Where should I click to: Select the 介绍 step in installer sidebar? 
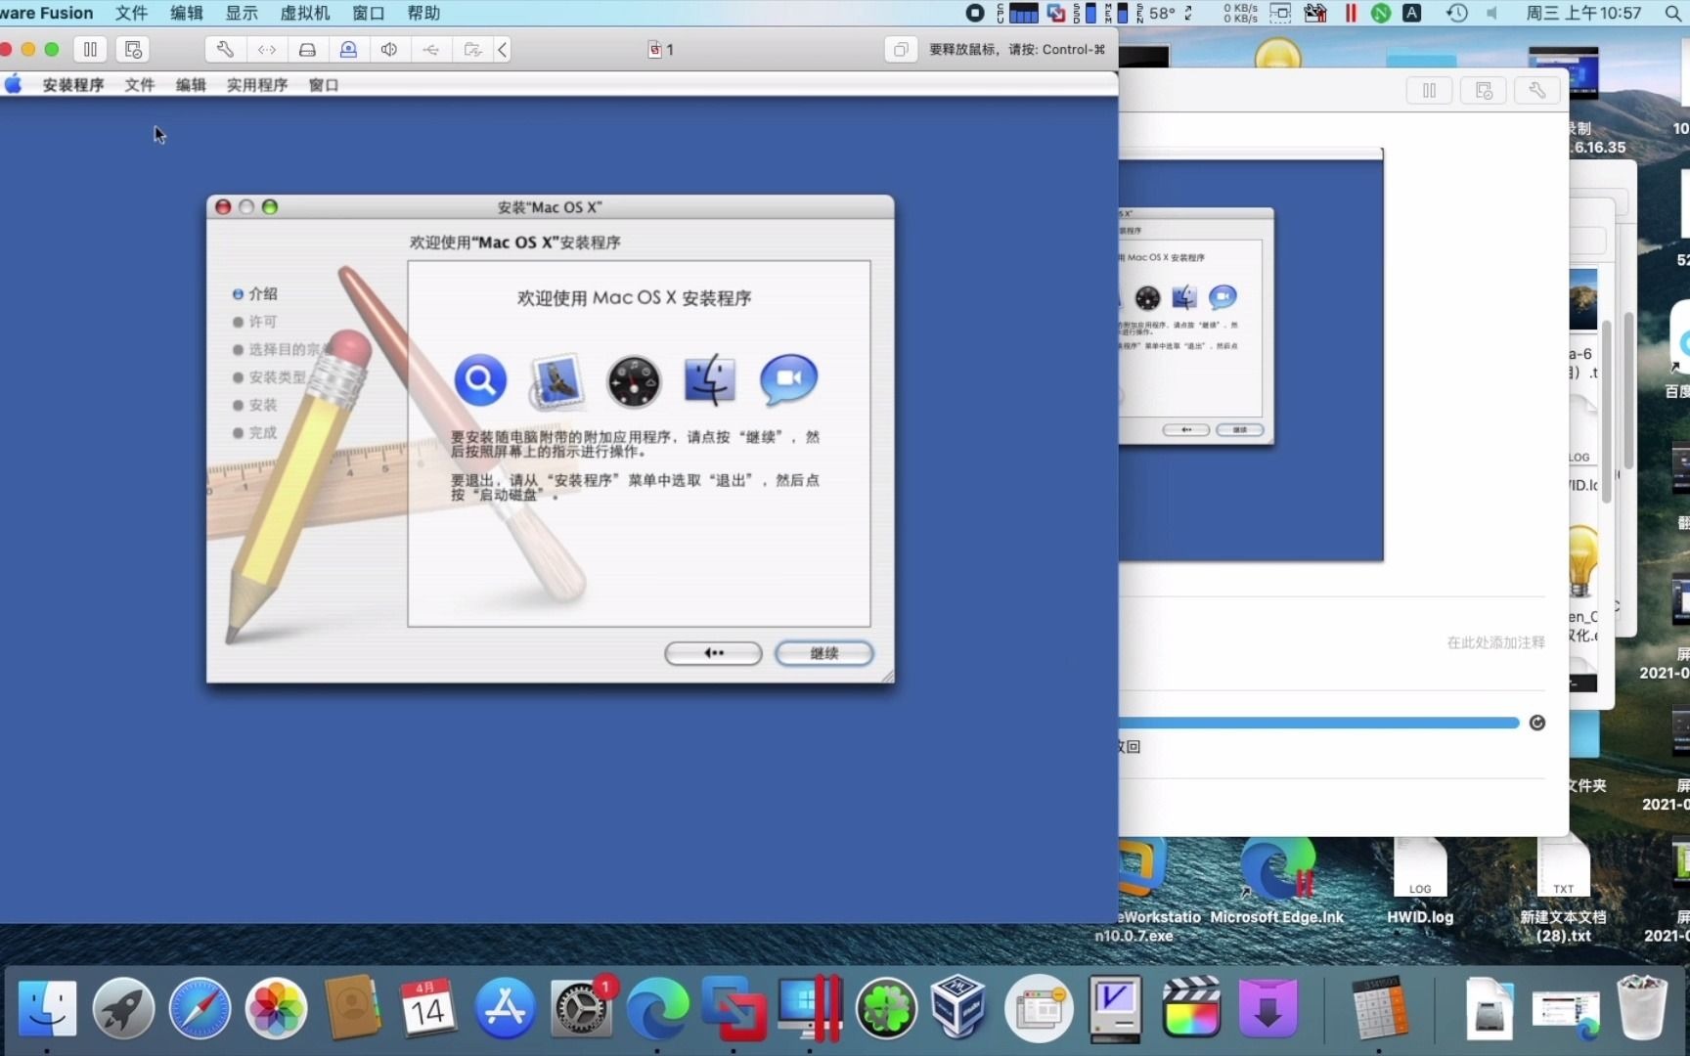(264, 293)
